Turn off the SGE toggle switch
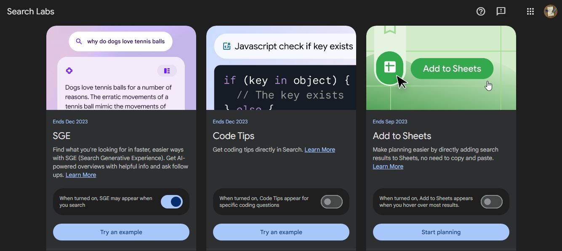 [172, 202]
